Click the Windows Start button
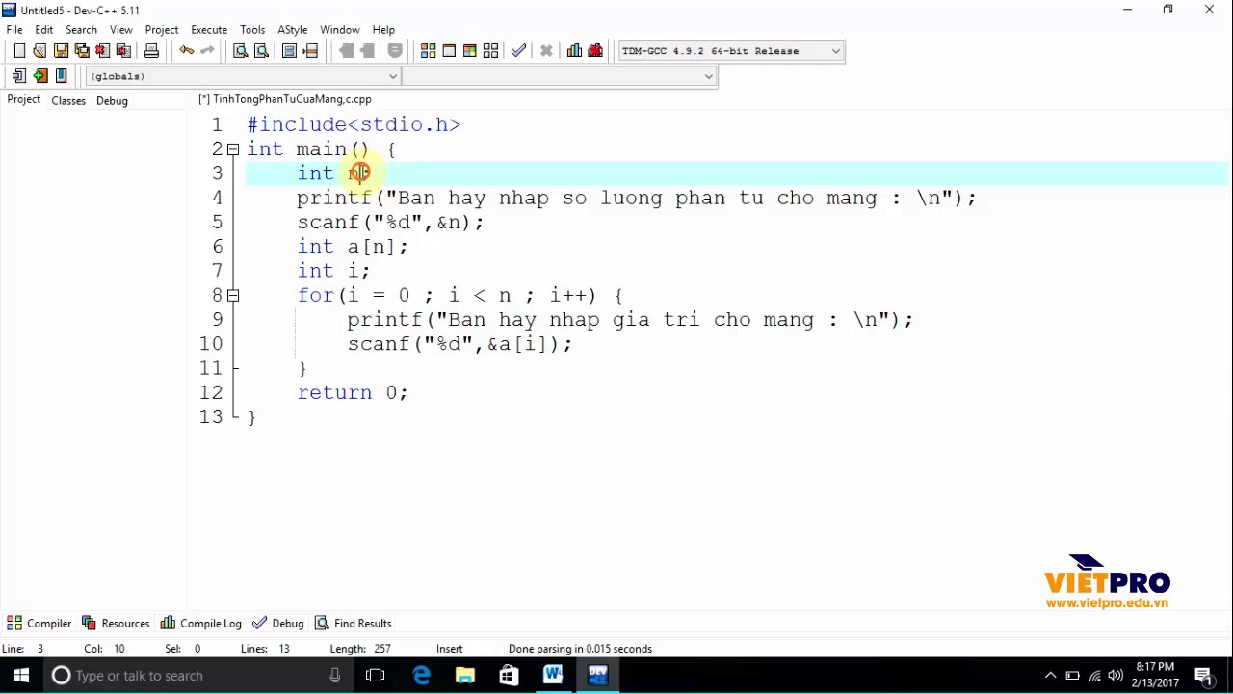This screenshot has height=694, width=1233. click(x=21, y=676)
